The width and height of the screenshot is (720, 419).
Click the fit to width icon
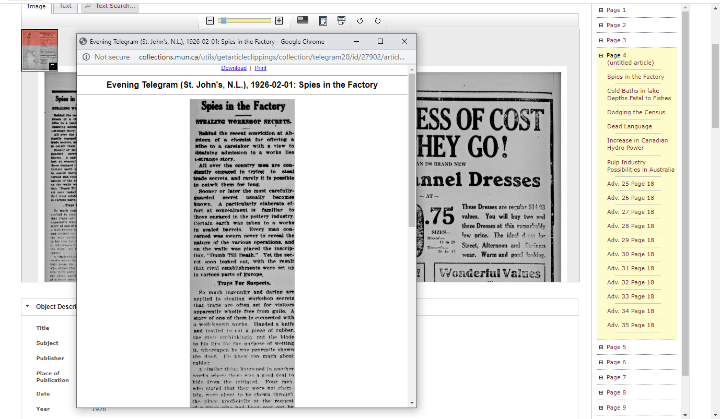point(341,20)
